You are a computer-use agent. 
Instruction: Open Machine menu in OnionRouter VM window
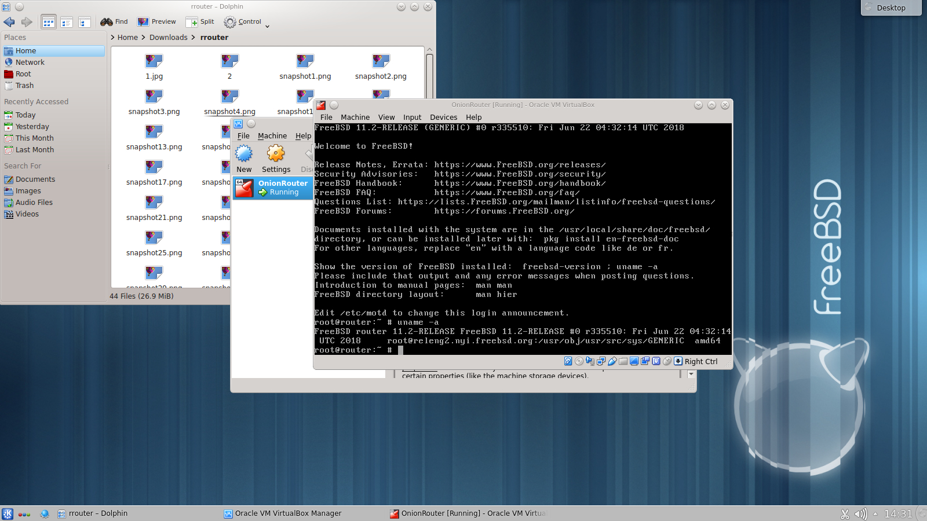pos(355,118)
